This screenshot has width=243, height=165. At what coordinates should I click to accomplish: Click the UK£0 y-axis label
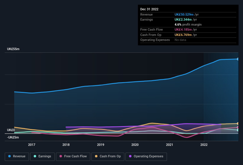[x=11, y=130]
